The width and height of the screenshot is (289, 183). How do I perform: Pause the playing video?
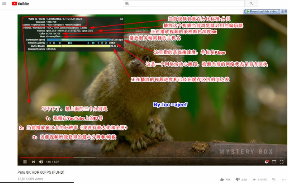[x=25, y=162]
